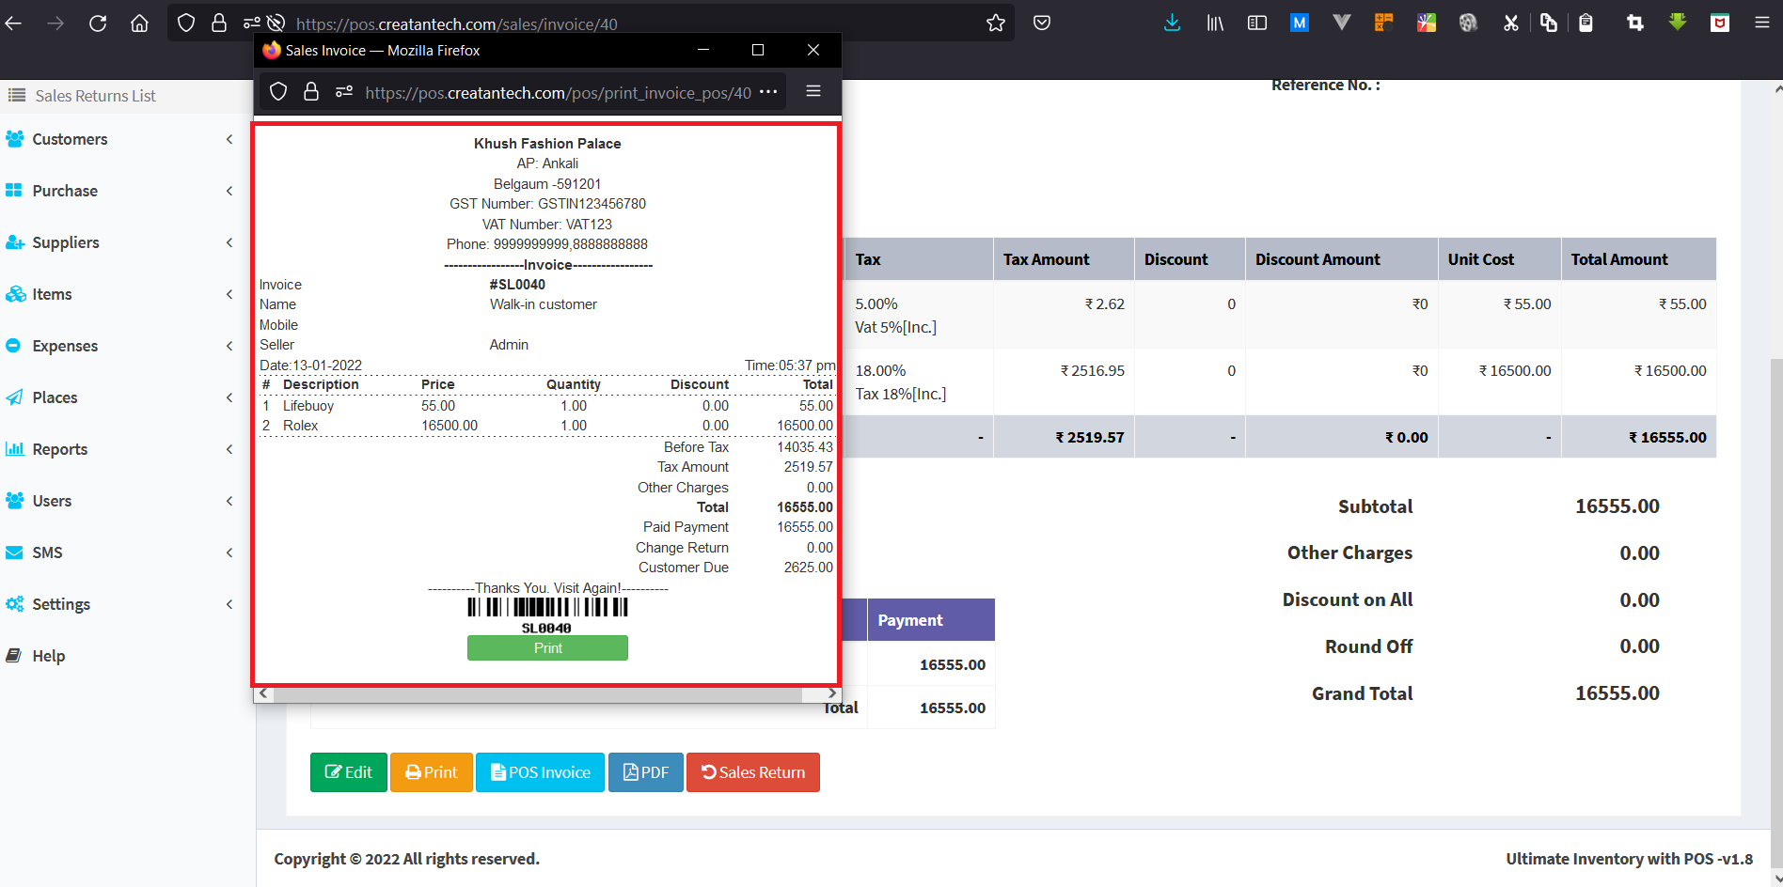Expand the Reports submenu chevron

pos(229,449)
